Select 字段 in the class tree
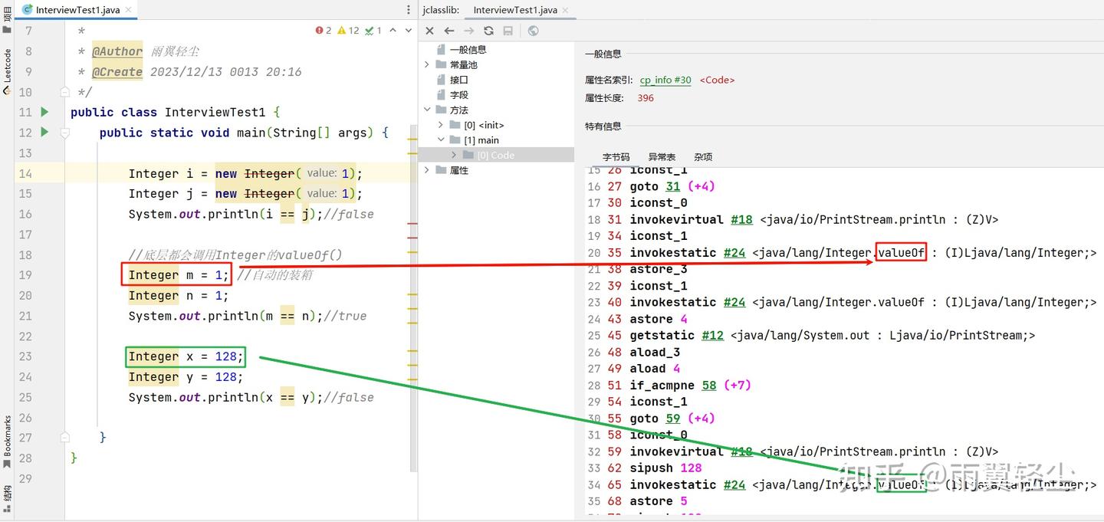1104x522 pixels. click(458, 95)
